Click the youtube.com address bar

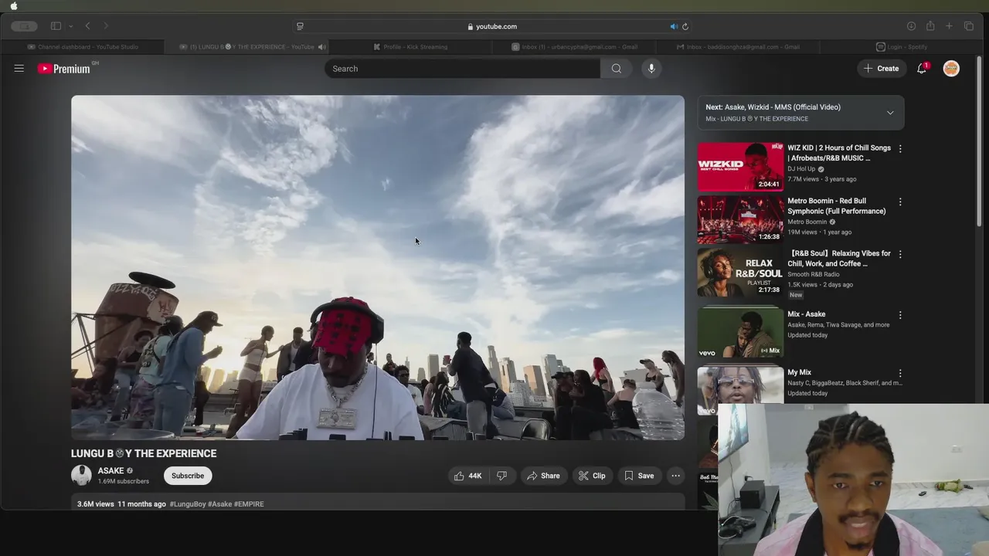click(x=492, y=26)
